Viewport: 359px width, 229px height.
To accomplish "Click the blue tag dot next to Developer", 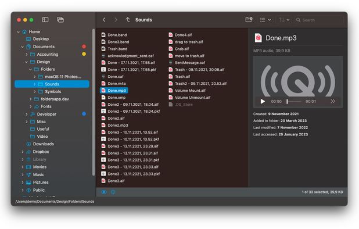I will pyautogui.click(x=84, y=114).
